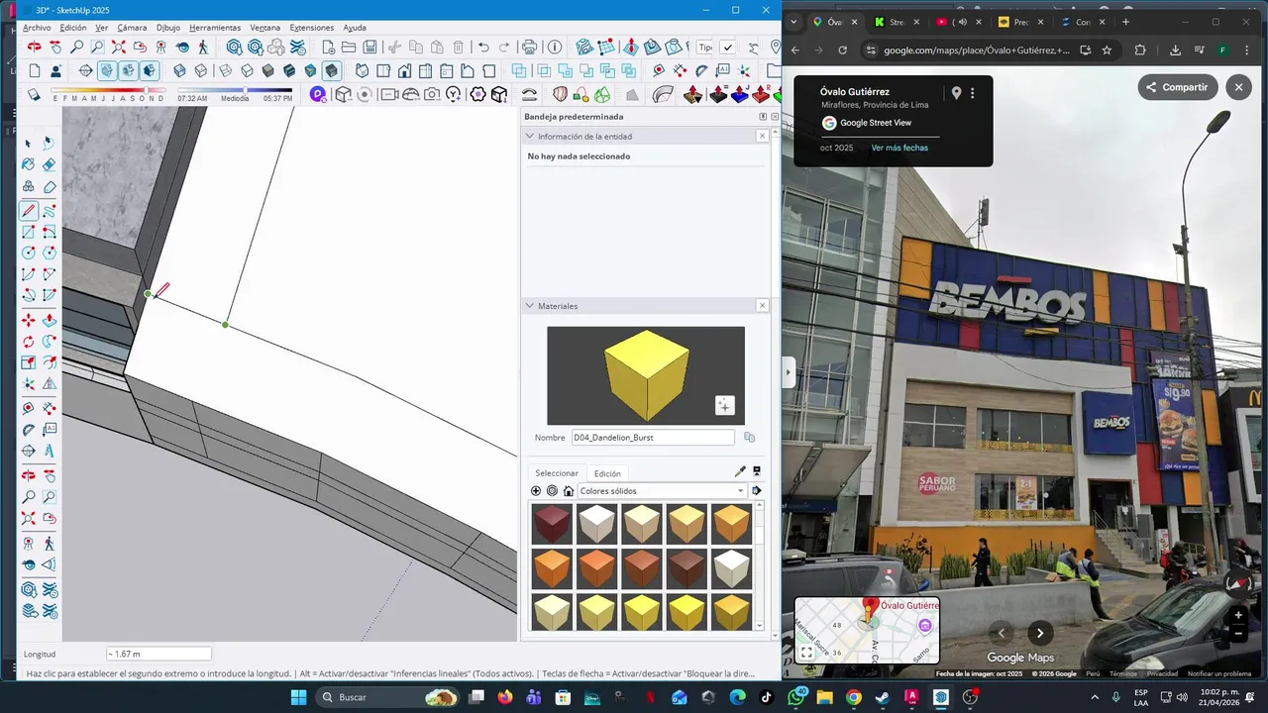
Task: Open Model Info icon
Action: pos(555,47)
